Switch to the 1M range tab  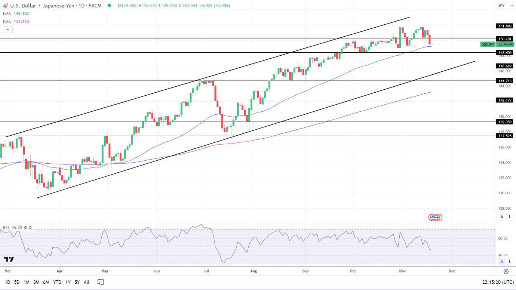[26, 283]
